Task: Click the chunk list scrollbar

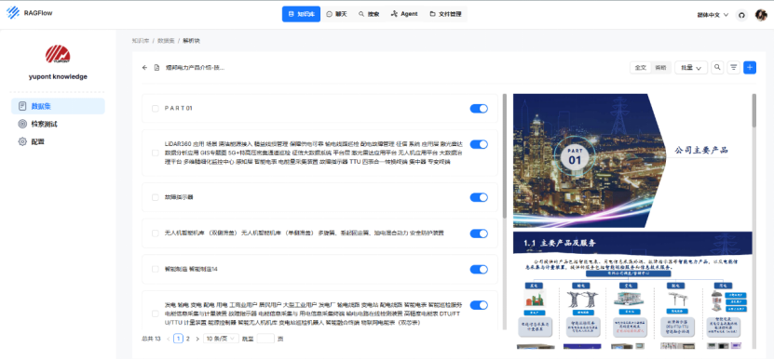Action: pyautogui.click(x=504, y=155)
